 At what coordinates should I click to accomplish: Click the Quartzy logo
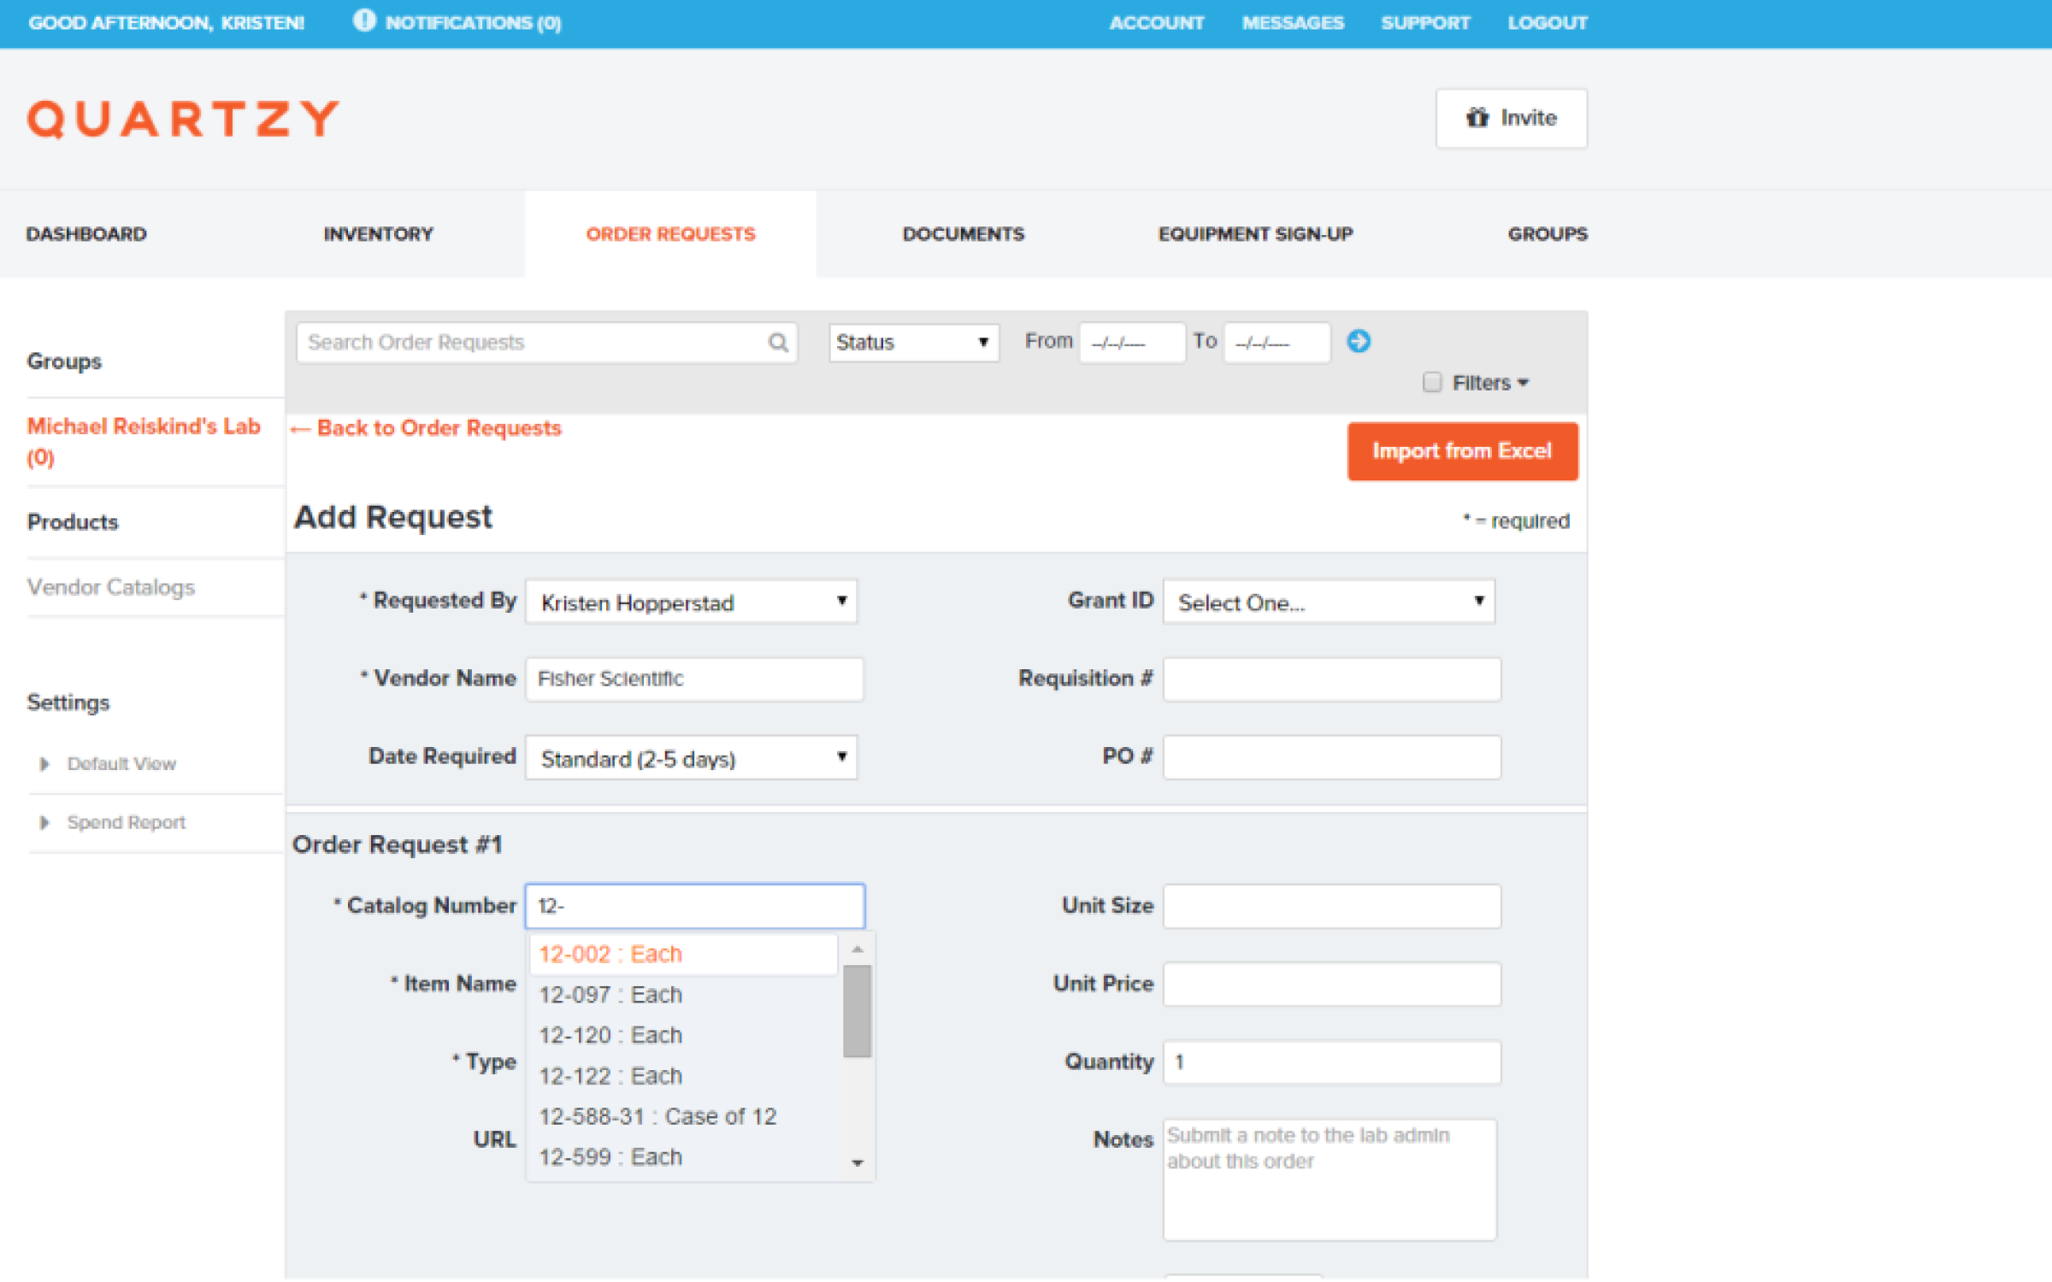pyautogui.click(x=184, y=119)
